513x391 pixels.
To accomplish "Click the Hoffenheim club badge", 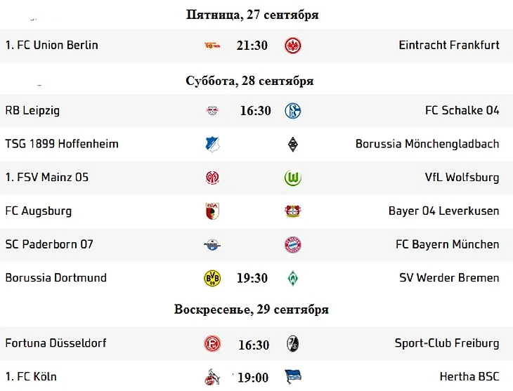I will click(x=212, y=144).
